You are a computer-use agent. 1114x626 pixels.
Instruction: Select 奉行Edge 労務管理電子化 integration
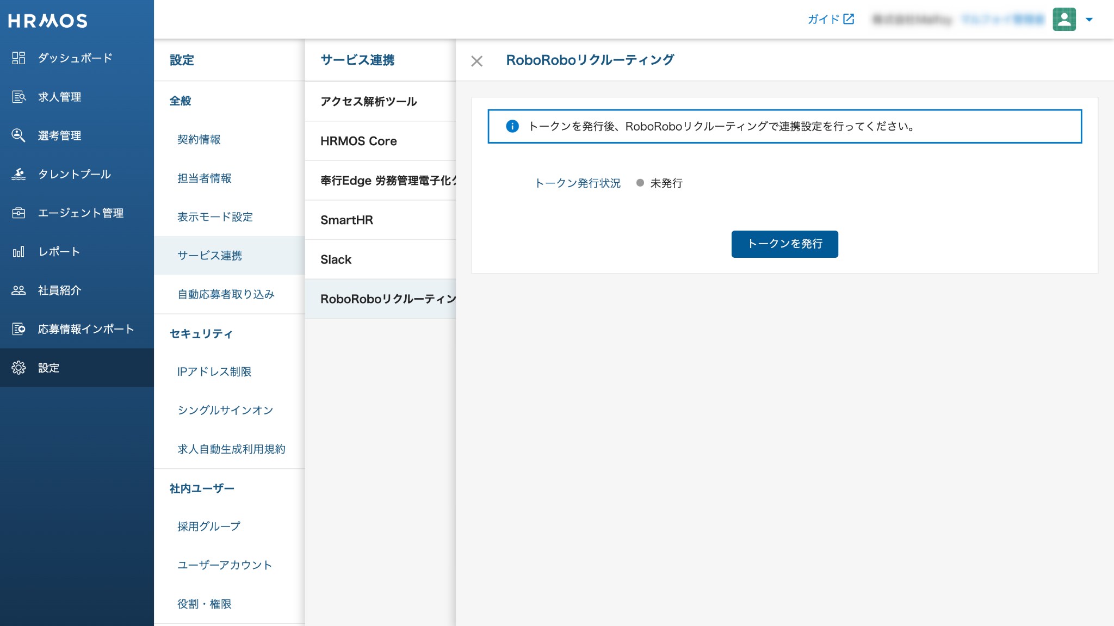click(380, 181)
